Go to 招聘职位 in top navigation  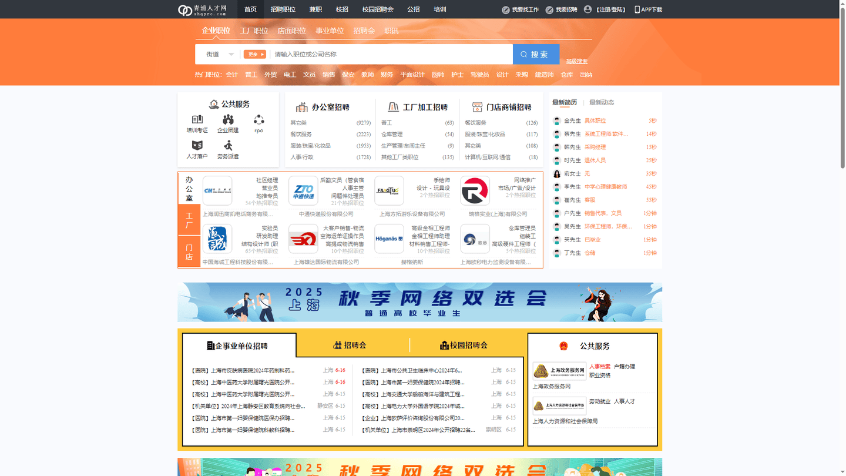[283, 9]
